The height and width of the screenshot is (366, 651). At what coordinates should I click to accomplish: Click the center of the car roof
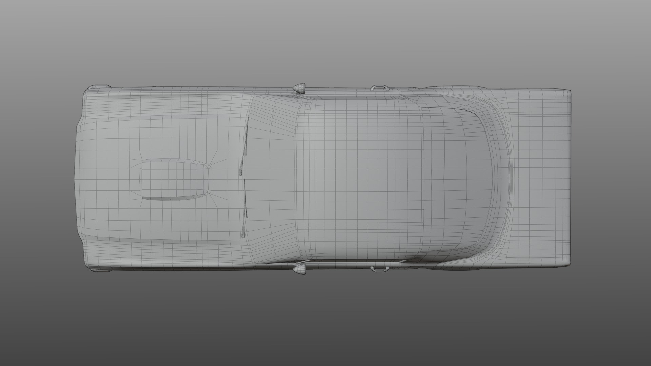pyautogui.click(x=359, y=180)
